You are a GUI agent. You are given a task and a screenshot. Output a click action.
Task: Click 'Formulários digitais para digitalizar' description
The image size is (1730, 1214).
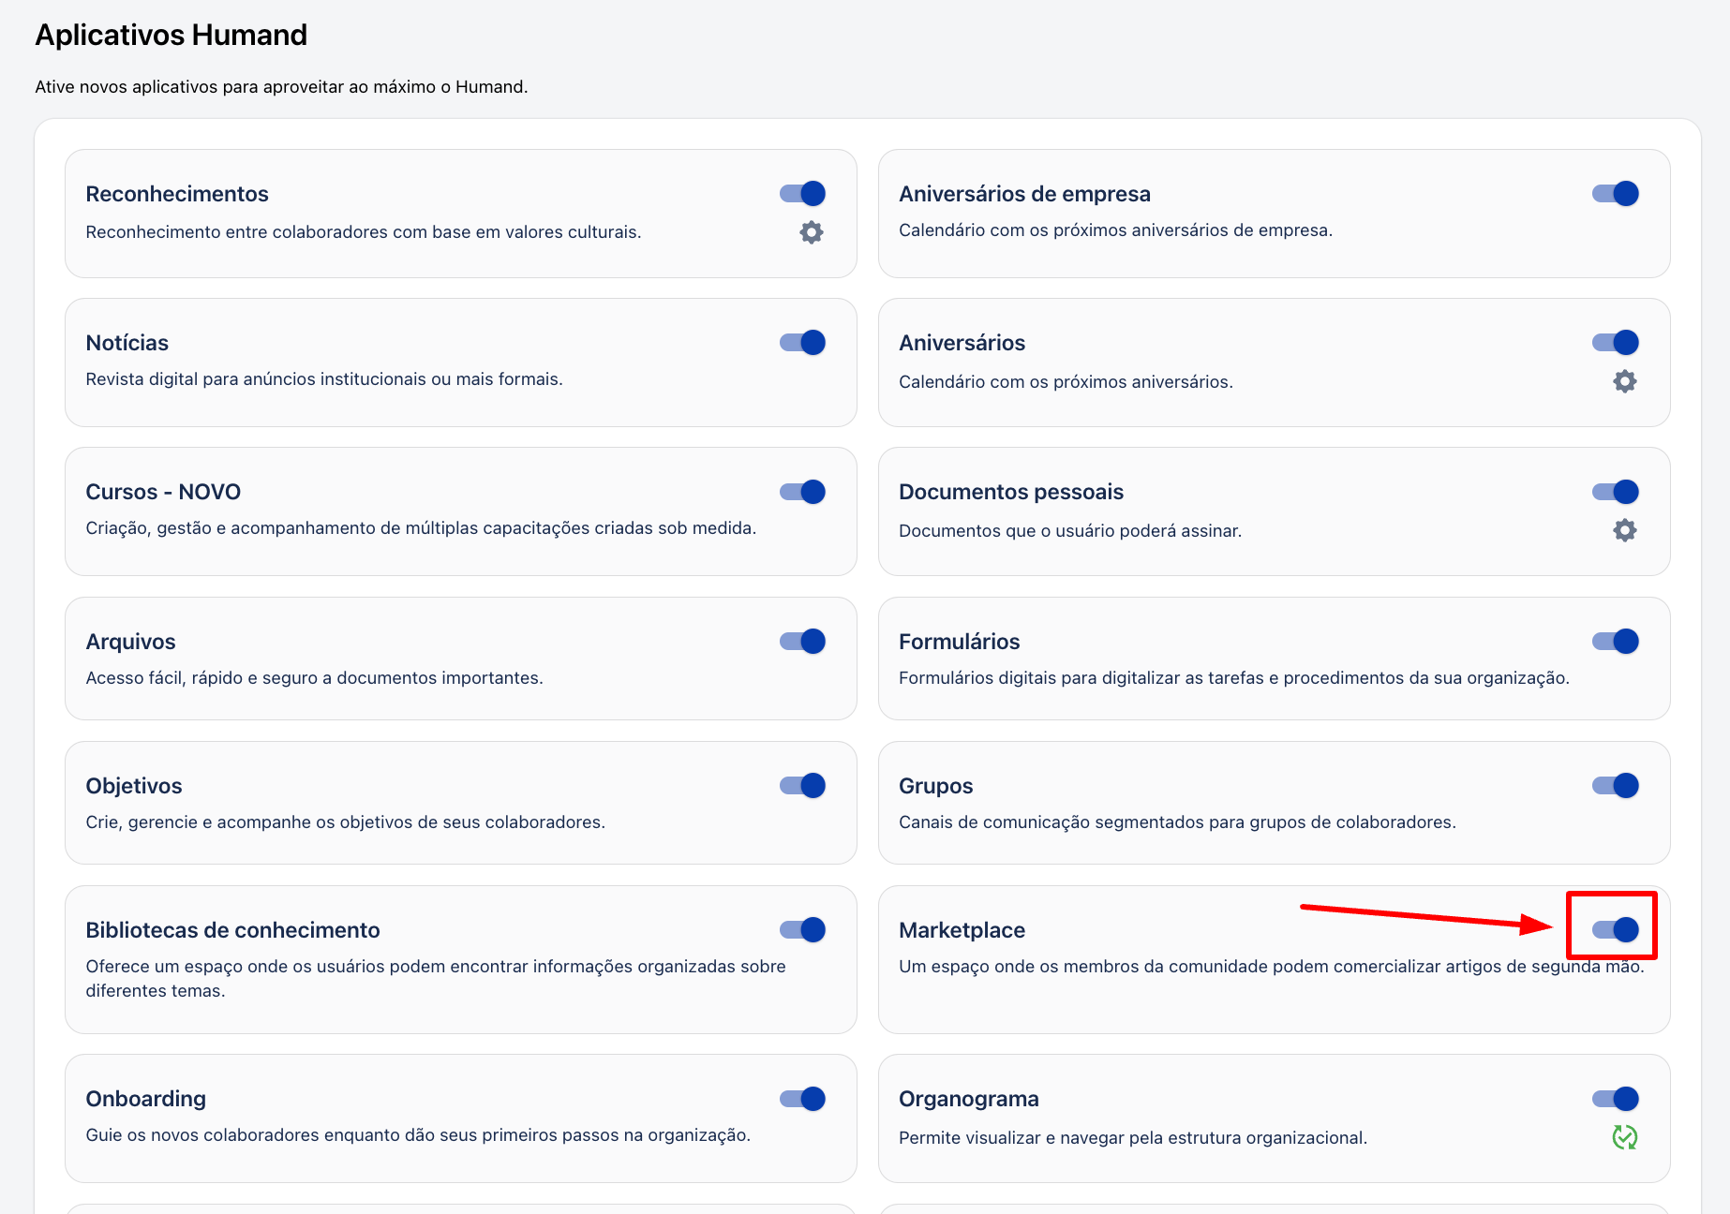(x=1234, y=678)
